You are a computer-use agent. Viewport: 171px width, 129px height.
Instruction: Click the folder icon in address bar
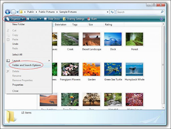[21, 12]
